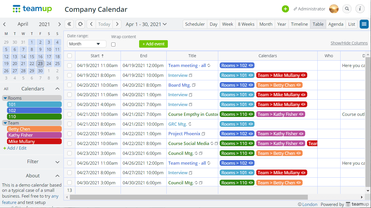371x208 pixels.
Task: Click the user avatar picture
Action: tap(334, 9)
